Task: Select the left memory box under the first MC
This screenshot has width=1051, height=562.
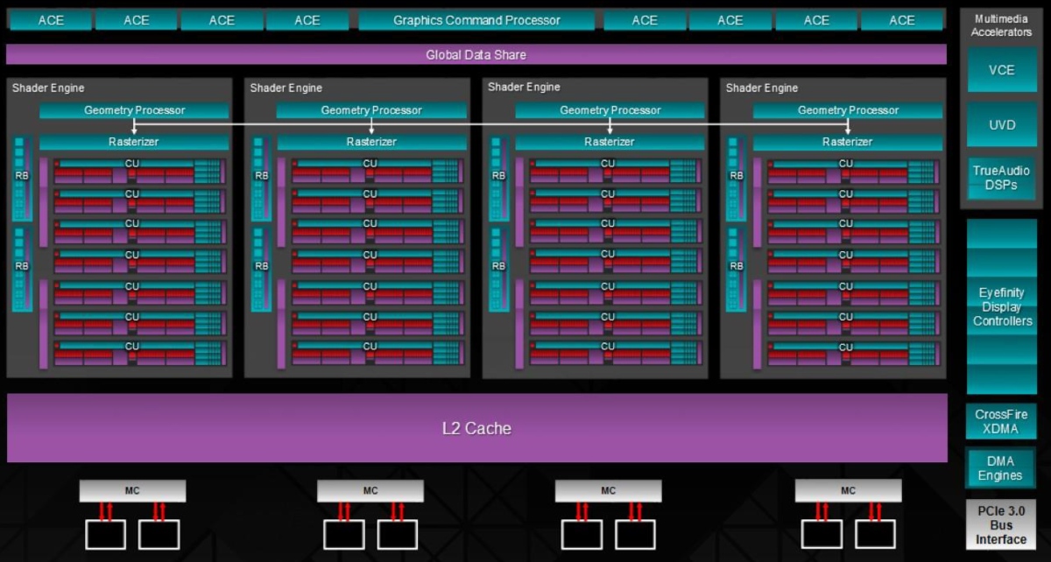Action: [x=104, y=535]
